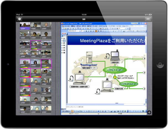Open the font name dropdown arrow
Image resolution: width=168 pixels, height=129 pixels.
point(80,31)
